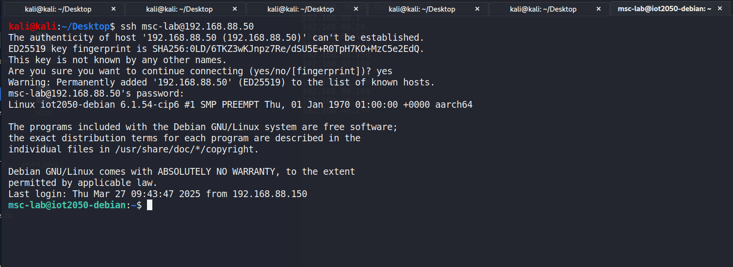This screenshot has height=267, width=733.
Task: Click the Last login timestamp line
Action: (158, 194)
